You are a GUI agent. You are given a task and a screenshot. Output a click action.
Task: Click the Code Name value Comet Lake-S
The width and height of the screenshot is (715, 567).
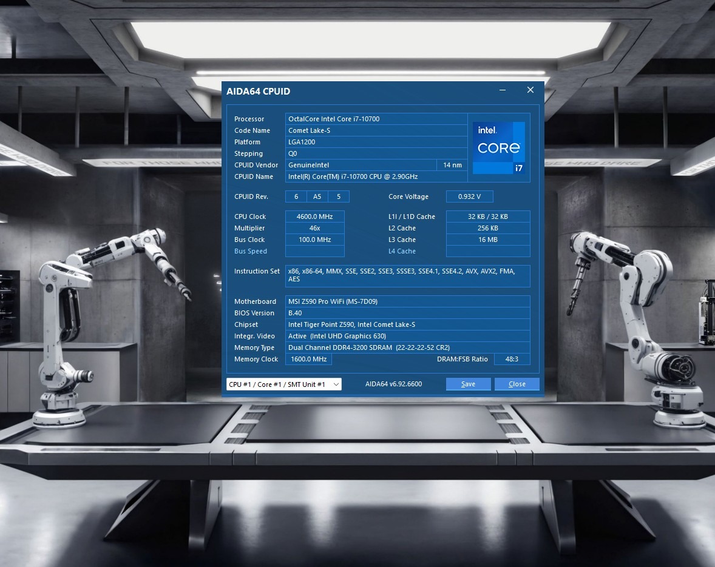point(376,130)
